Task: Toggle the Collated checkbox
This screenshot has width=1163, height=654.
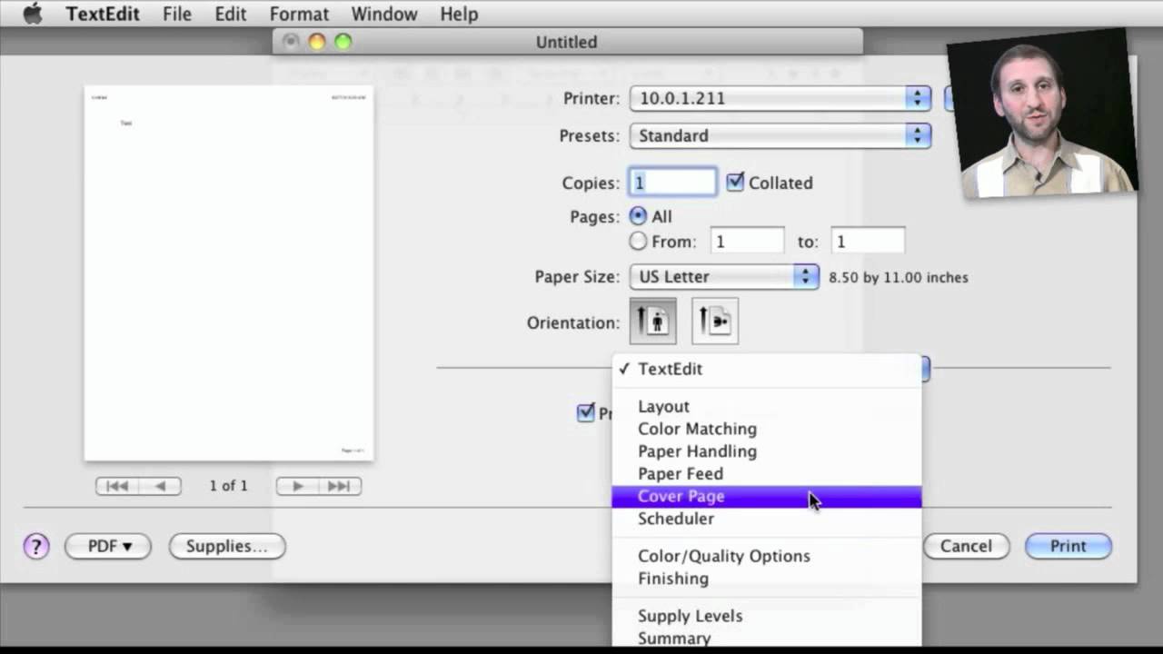Action: coord(735,182)
